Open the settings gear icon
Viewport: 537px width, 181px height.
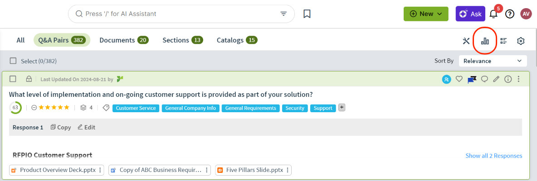pyautogui.click(x=521, y=41)
